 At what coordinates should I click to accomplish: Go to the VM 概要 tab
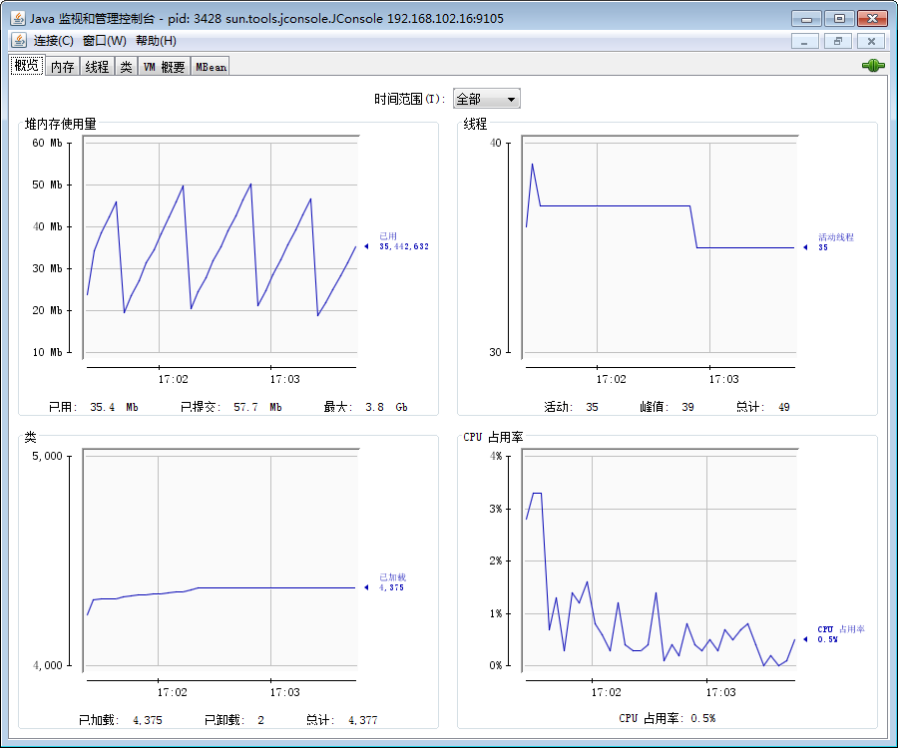(164, 67)
